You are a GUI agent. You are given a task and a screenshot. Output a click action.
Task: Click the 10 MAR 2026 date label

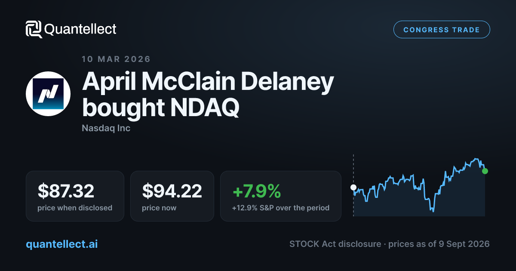[x=116, y=59]
